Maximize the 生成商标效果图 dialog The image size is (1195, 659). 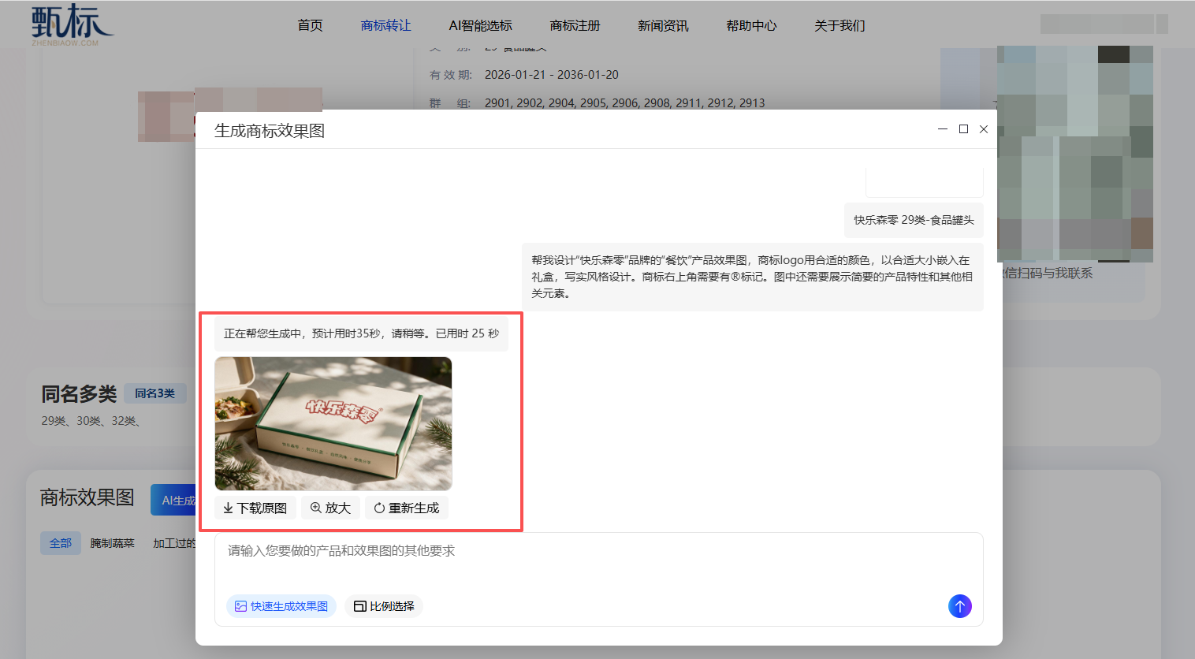pyautogui.click(x=963, y=129)
